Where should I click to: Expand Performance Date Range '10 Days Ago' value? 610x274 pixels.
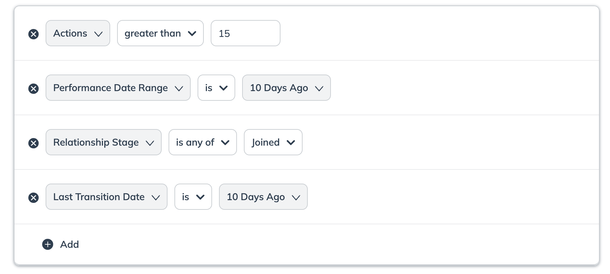point(286,88)
